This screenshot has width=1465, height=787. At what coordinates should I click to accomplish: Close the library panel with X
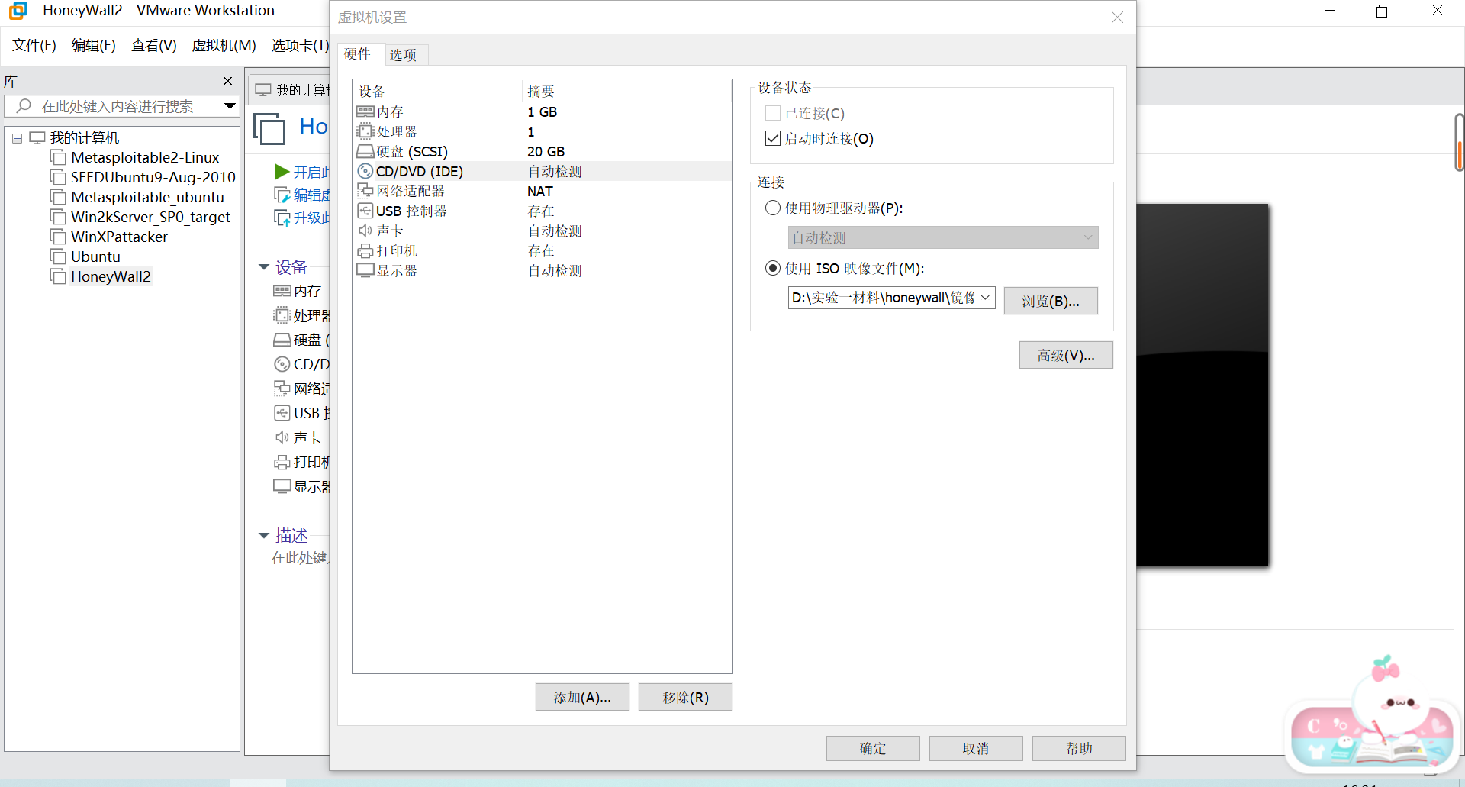[227, 81]
